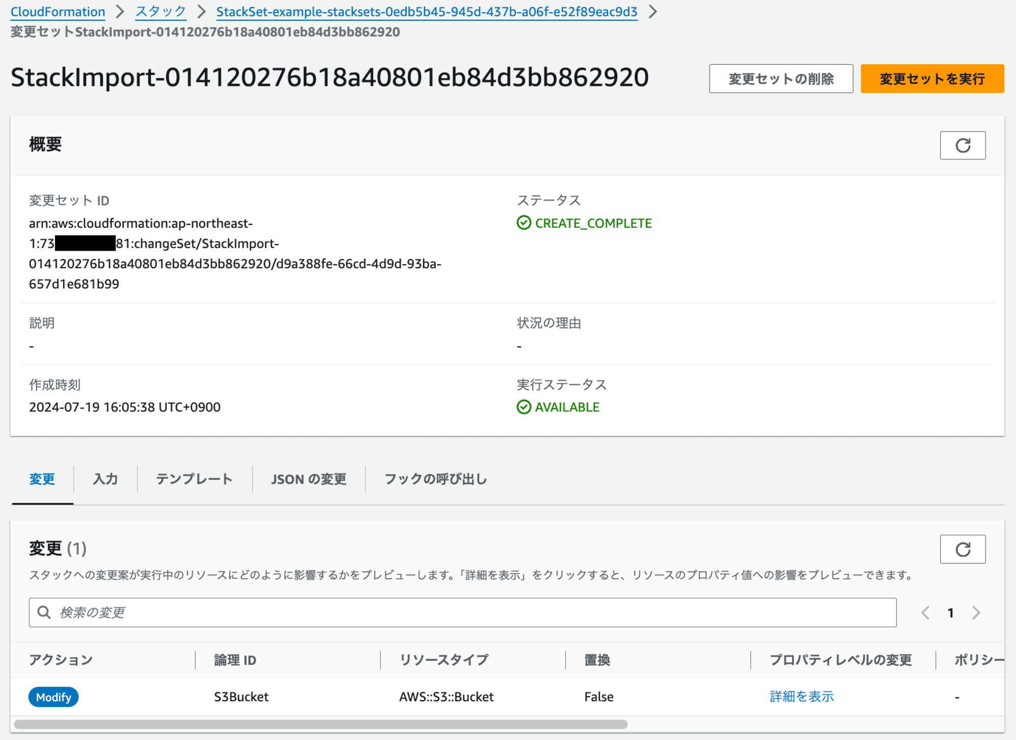Click the 作成時刻 label
Image resolution: width=1016 pixels, height=740 pixels.
[55, 385]
